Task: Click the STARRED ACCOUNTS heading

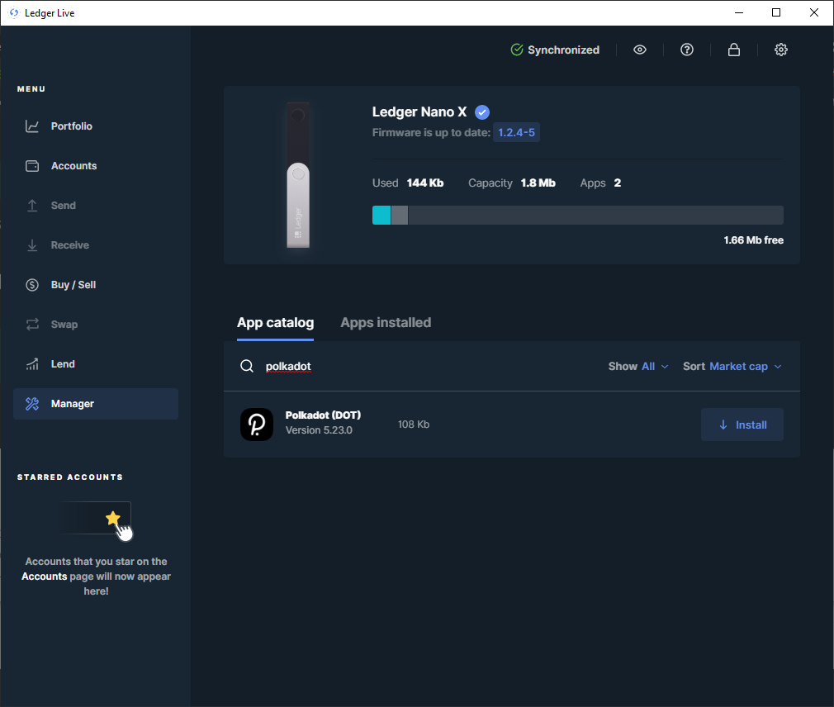Action: [x=69, y=477]
